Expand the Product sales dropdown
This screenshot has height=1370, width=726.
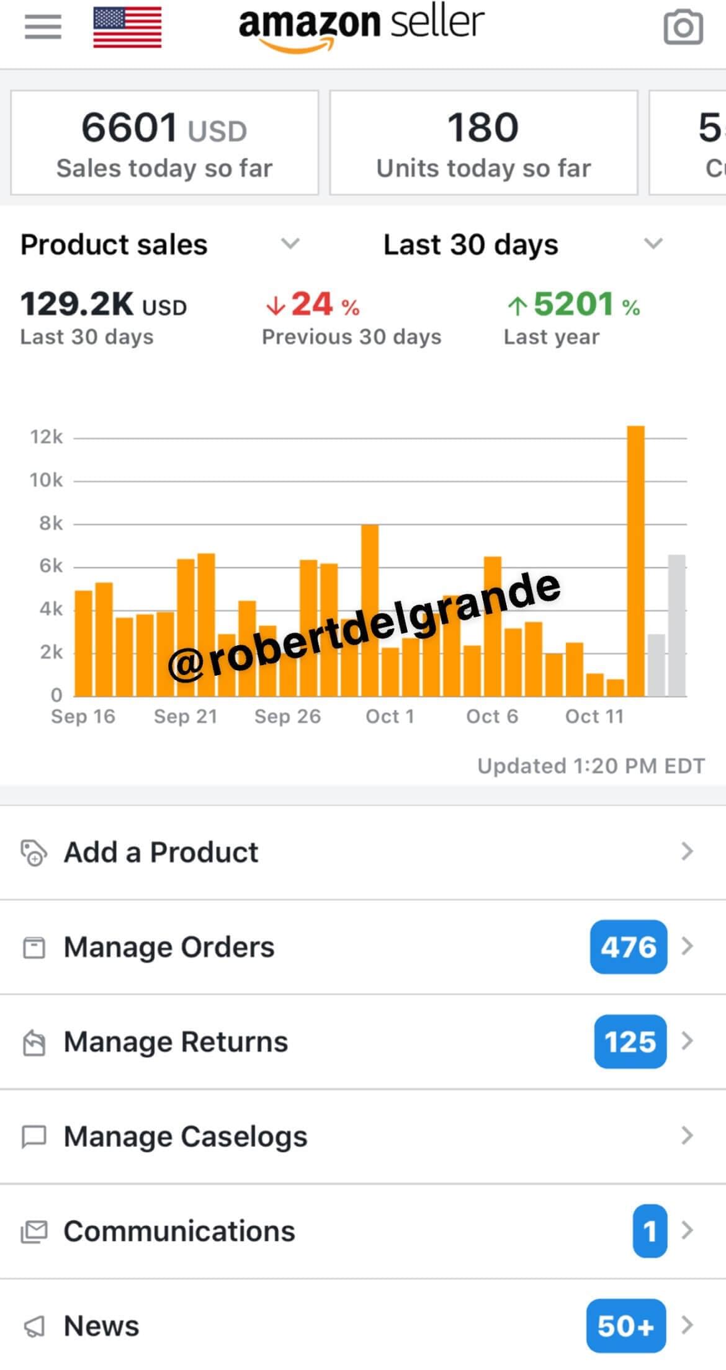pos(290,243)
